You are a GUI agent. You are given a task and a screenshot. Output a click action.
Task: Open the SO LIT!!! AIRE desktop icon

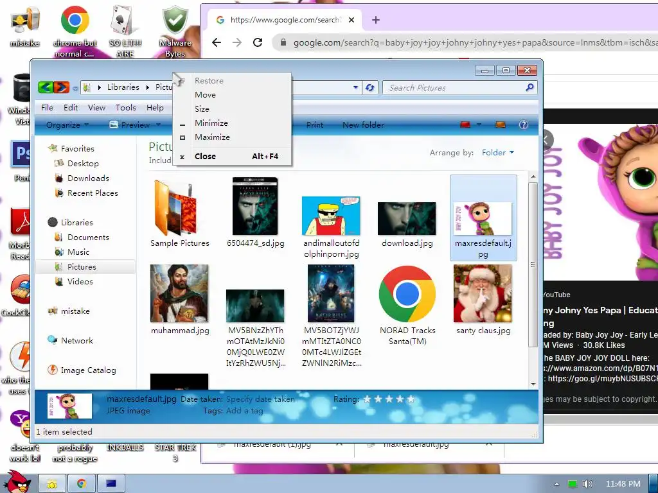click(125, 31)
